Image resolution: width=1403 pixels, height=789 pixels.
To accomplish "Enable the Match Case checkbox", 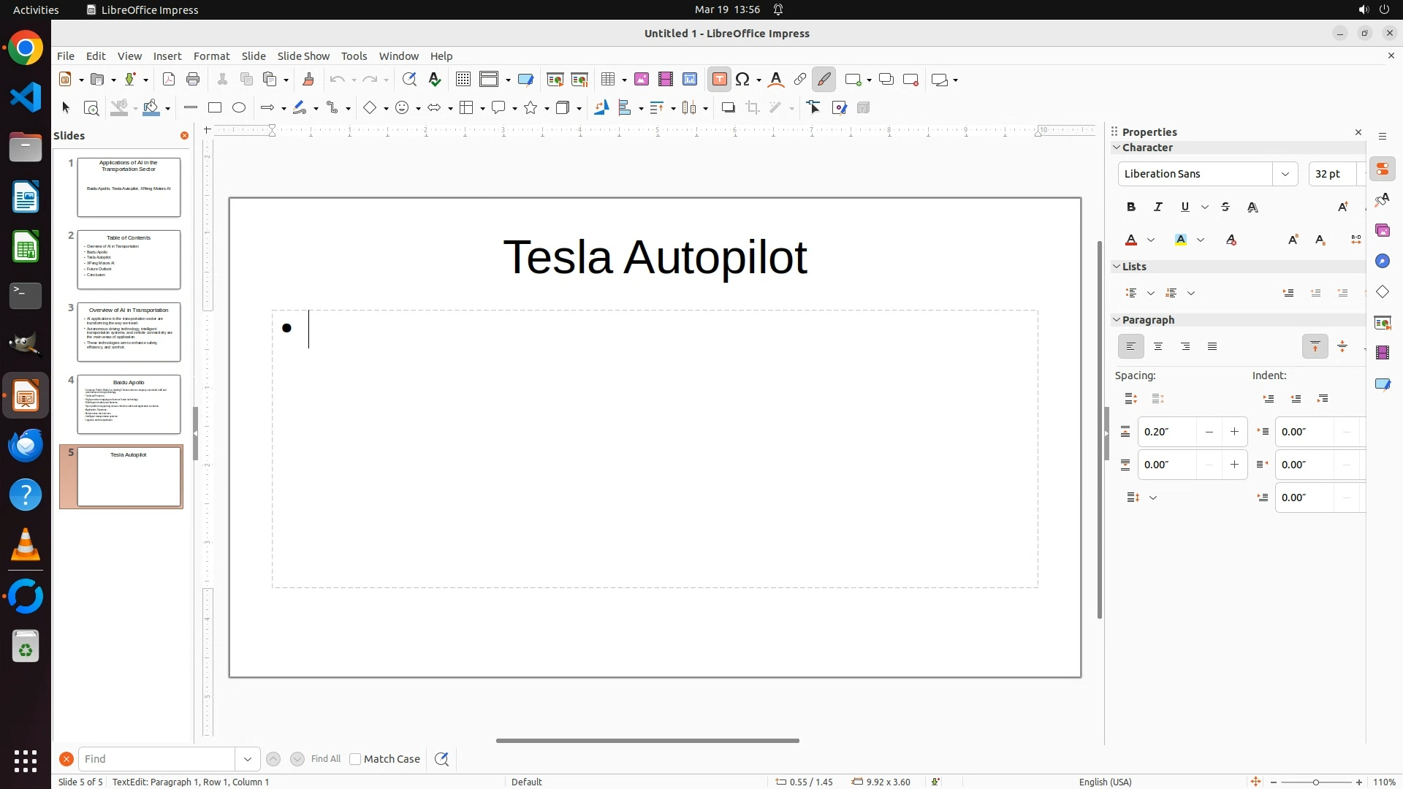I will [355, 759].
